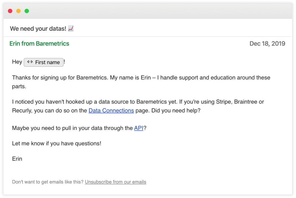
Task: Click the yellow minimize window button
Action: point(18,11)
